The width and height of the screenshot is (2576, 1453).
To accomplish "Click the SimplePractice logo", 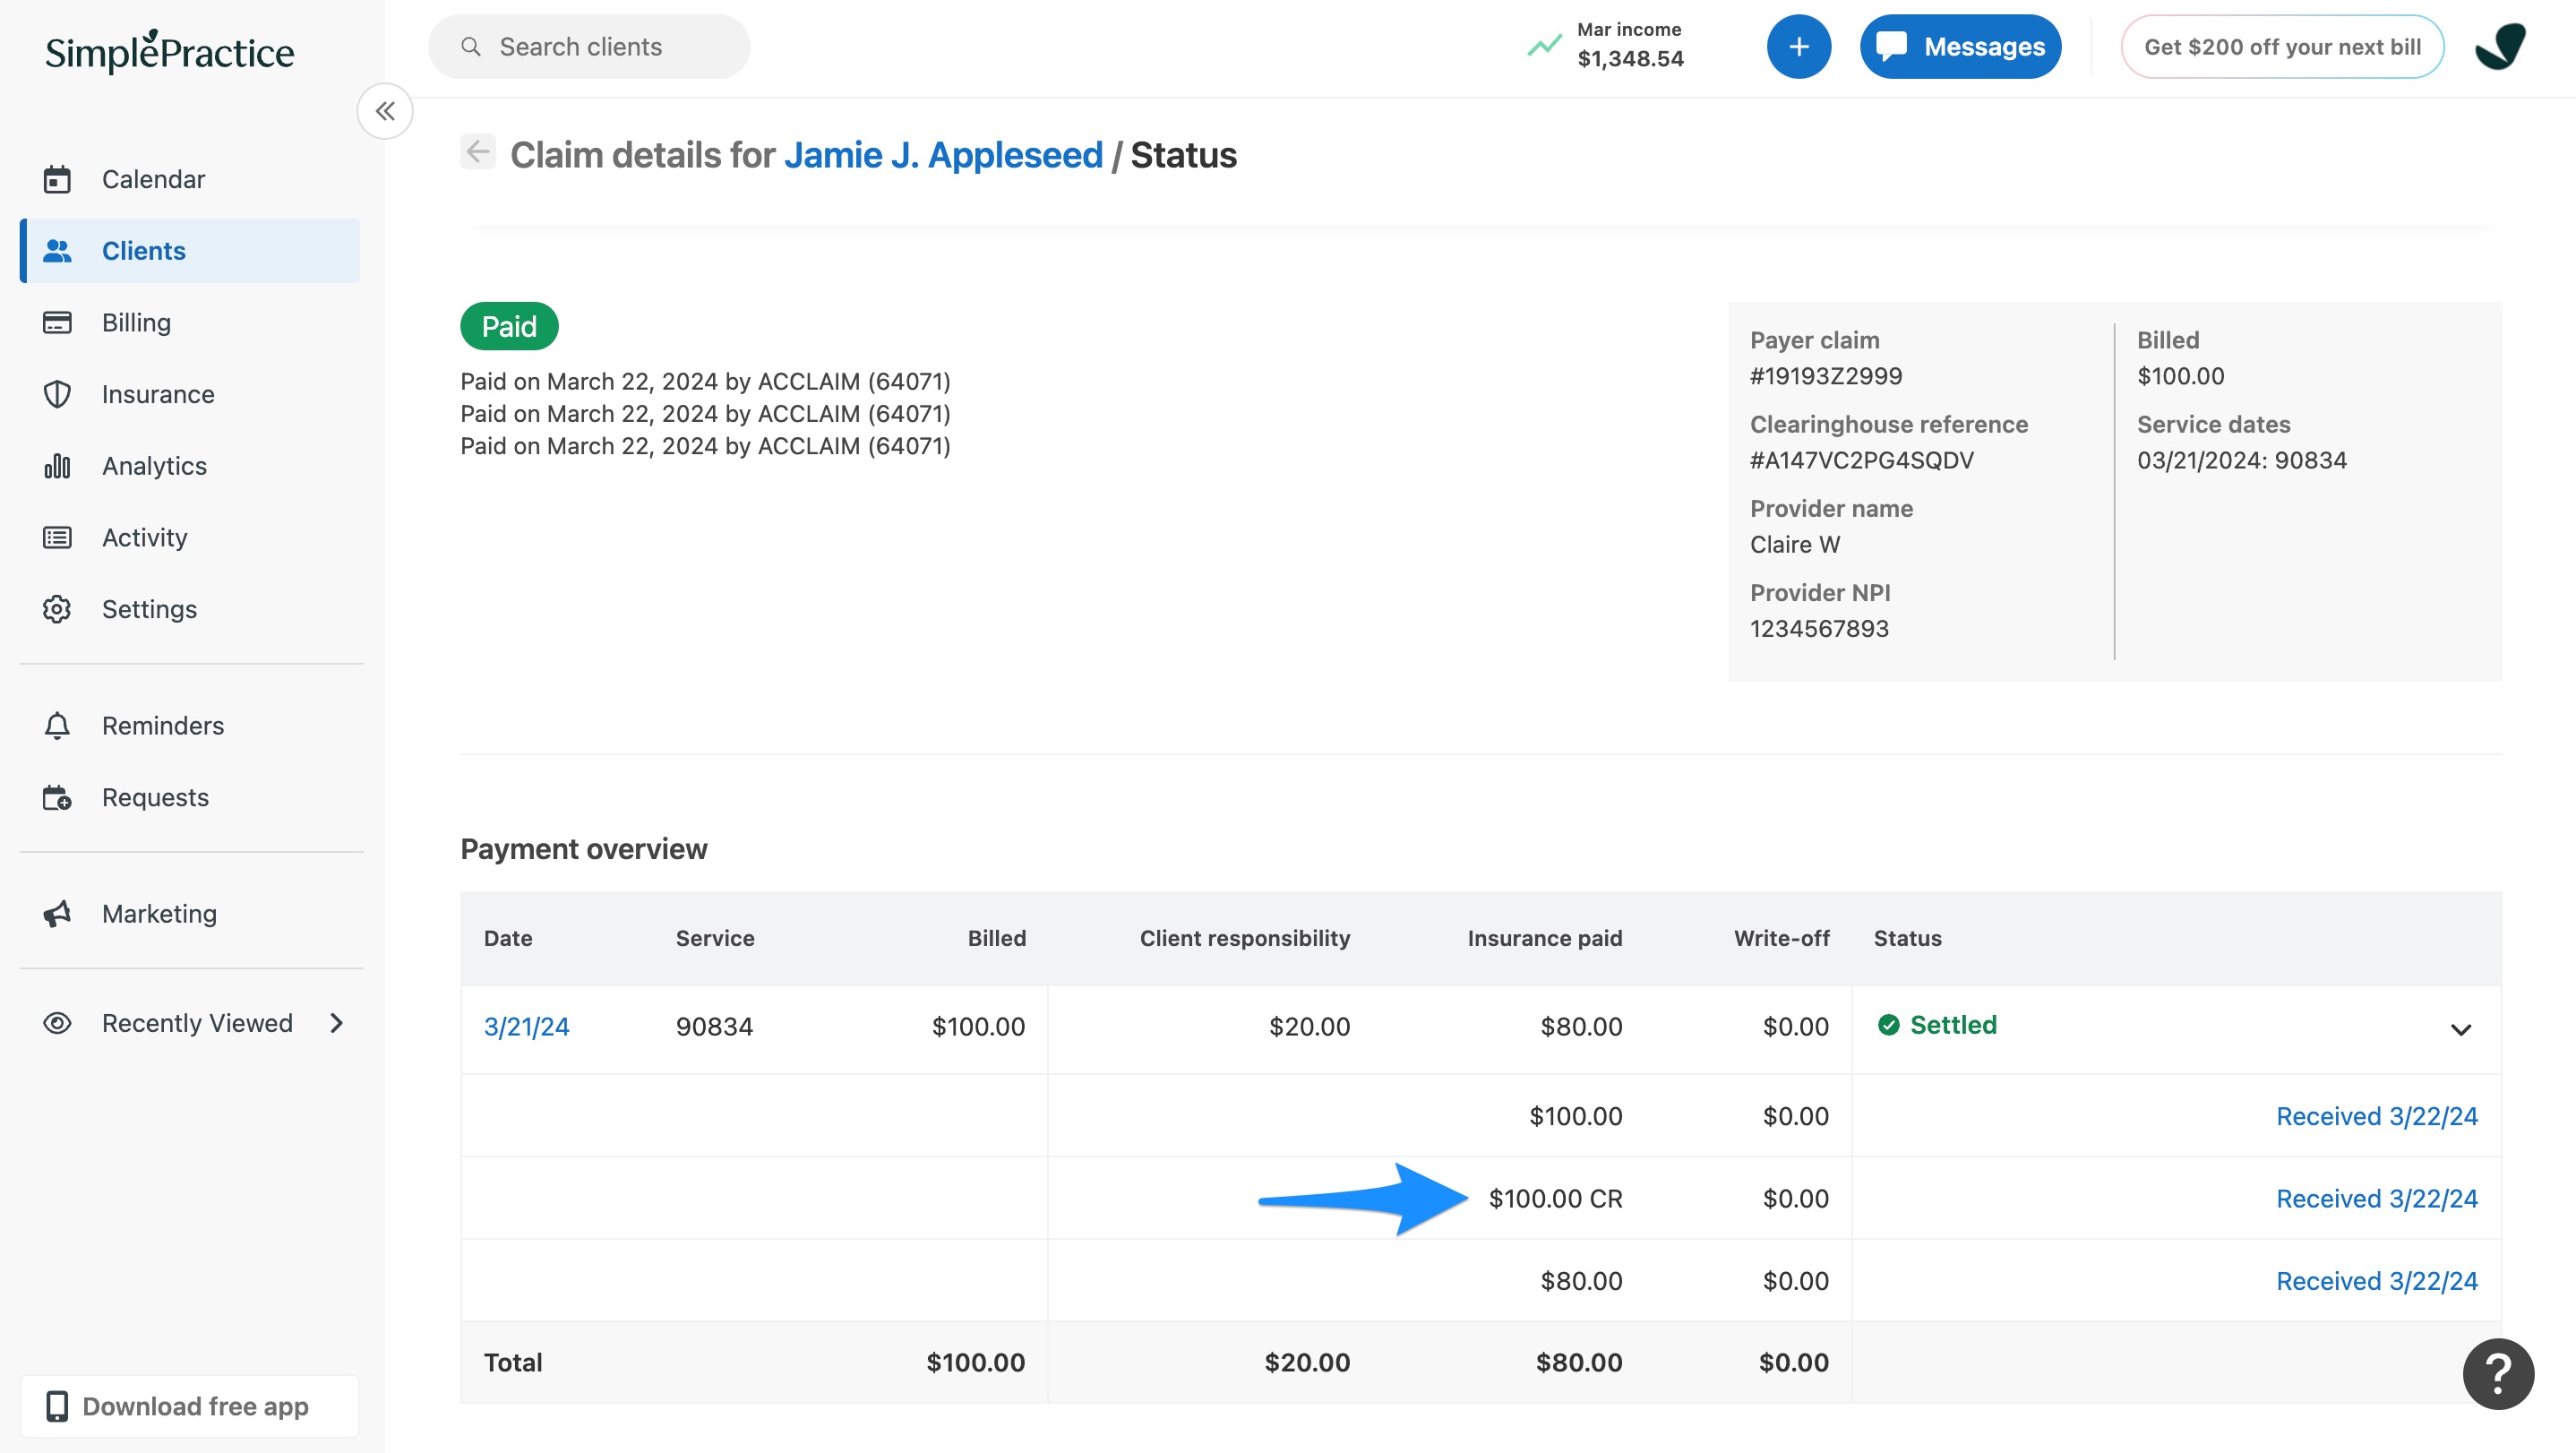I will [x=169, y=50].
